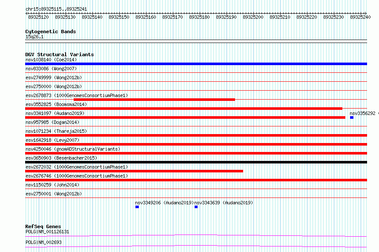Open POLG|NM_002693 RefSeq transcript

(43, 242)
